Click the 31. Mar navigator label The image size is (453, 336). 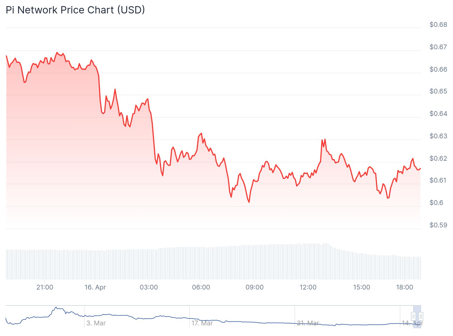point(308,323)
